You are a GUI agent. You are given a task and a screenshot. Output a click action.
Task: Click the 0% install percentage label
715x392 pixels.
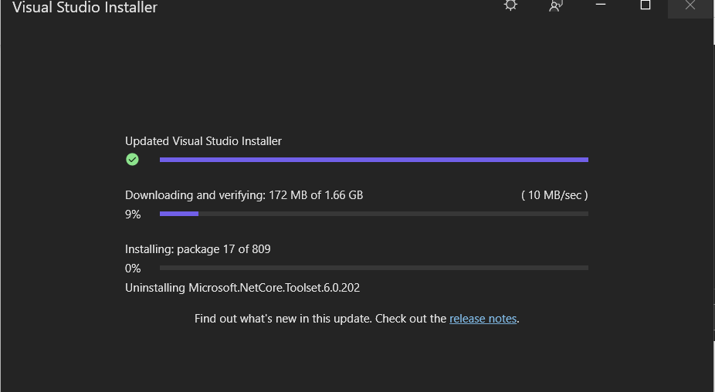[x=133, y=269]
